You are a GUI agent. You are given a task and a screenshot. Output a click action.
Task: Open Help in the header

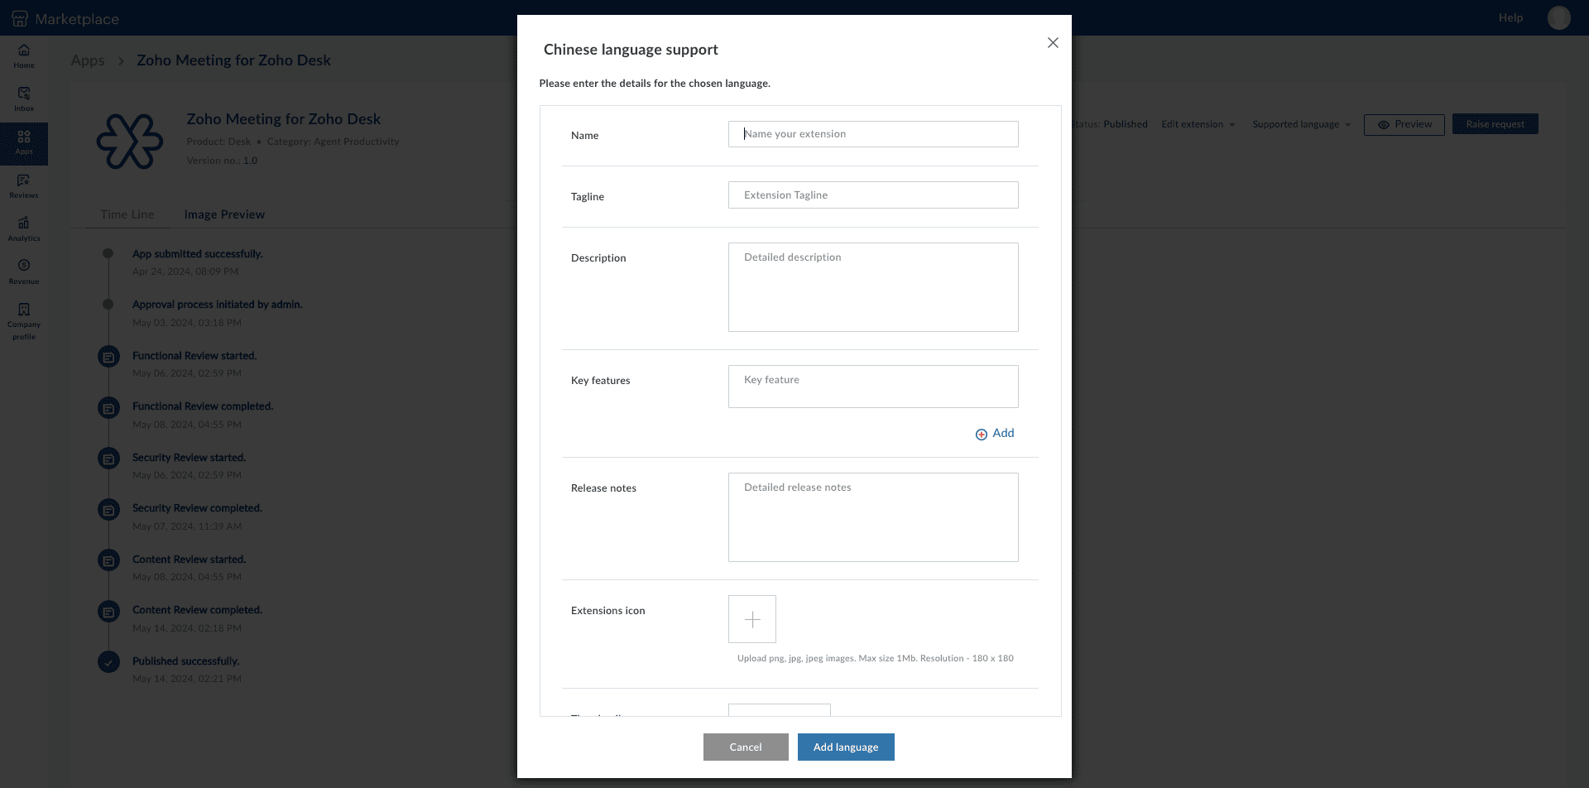[1510, 17]
